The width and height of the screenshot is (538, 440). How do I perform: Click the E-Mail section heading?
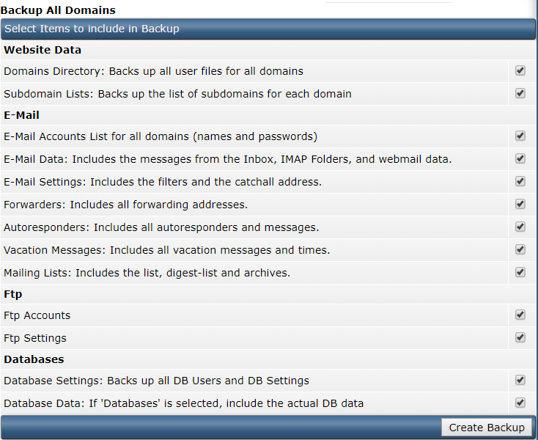[x=21, y=115]
